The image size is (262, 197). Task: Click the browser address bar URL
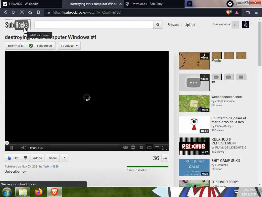(x=86, y=12)
